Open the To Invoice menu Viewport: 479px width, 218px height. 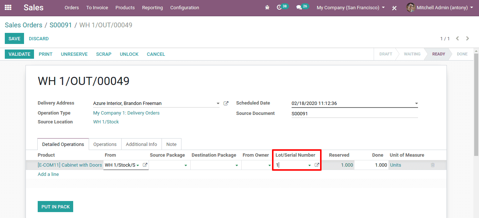pos(97,7)
